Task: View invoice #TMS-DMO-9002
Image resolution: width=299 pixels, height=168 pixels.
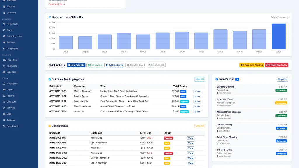Action: coord(190,153)
